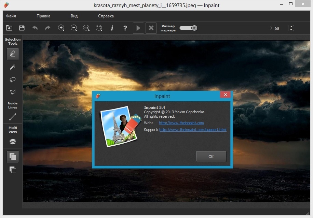Undo the last action
313x218 pixels.
tap(35, 28)
